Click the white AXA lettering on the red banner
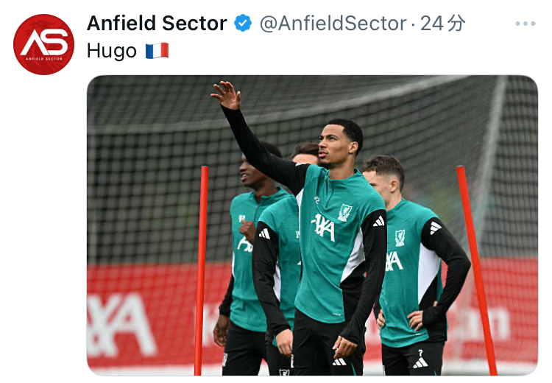The image size is (552, 383). pyautogui.click(x=121, y=325)
